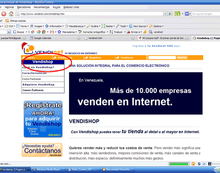Screen dimensions: 220x173
Task: Open the address bar history dropdown arrow
Action: (165, 14)
